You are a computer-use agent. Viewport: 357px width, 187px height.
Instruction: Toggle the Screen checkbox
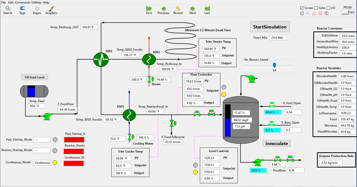tap(302, 8)
